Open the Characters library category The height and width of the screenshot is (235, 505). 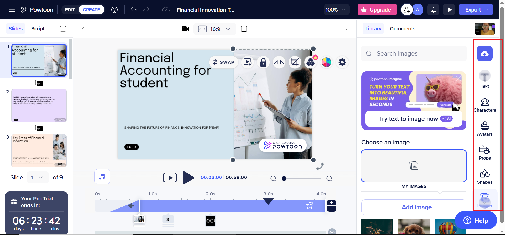point(485,105)
